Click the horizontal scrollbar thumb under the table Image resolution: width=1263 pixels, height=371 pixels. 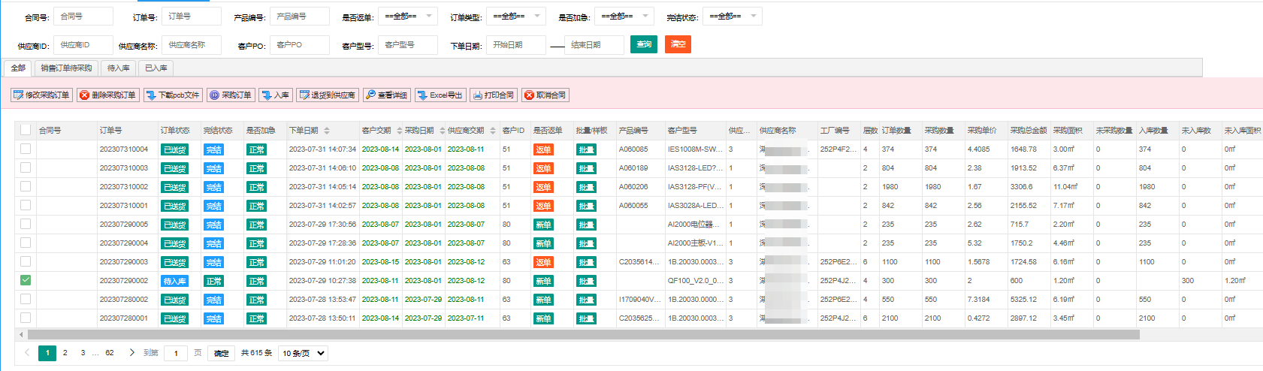click(583, 334)
